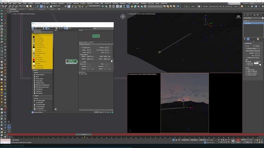Collapse the General group in material browser
Image resolution: width=264 pixels, height=148 pixels.
click(36, 72)
